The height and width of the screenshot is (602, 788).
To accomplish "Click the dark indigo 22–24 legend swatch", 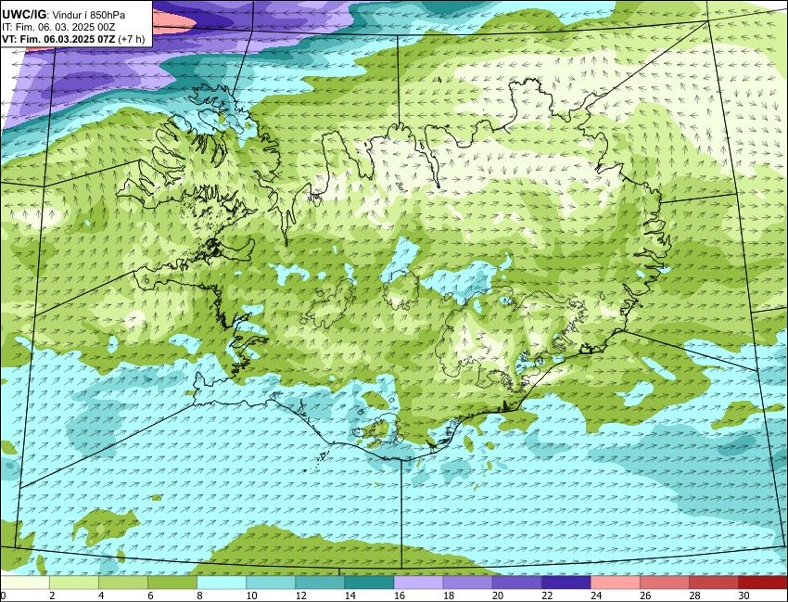I will coord(566,583).
